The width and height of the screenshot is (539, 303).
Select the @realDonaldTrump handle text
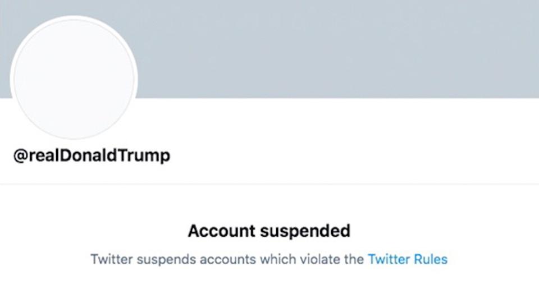[92, 155]
